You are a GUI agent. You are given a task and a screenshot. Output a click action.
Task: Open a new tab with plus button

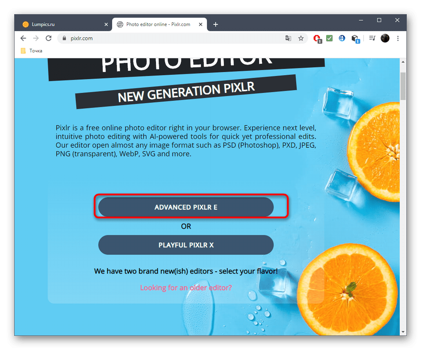coord(215,24)
